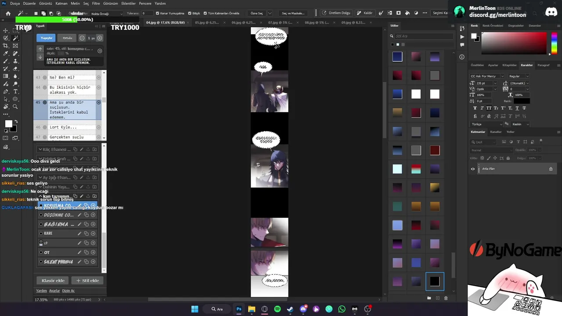Click the Faux Bold T icon in Character panel
This screenshot has height=316, width=562.
click(475, 108)
